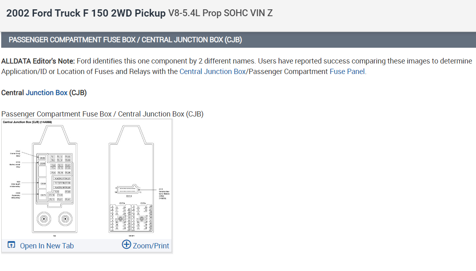Click the Generic Electronic Module (GEM) label
This screenshot has width=476, height=271.
click(162, 193)
